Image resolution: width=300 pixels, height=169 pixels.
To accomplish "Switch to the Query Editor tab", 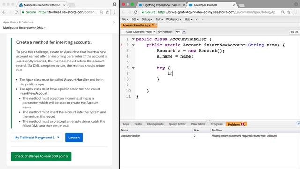I will [177, 124].
